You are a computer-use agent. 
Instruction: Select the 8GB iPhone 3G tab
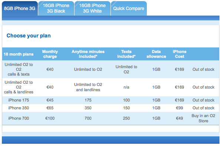pos(20,9)
